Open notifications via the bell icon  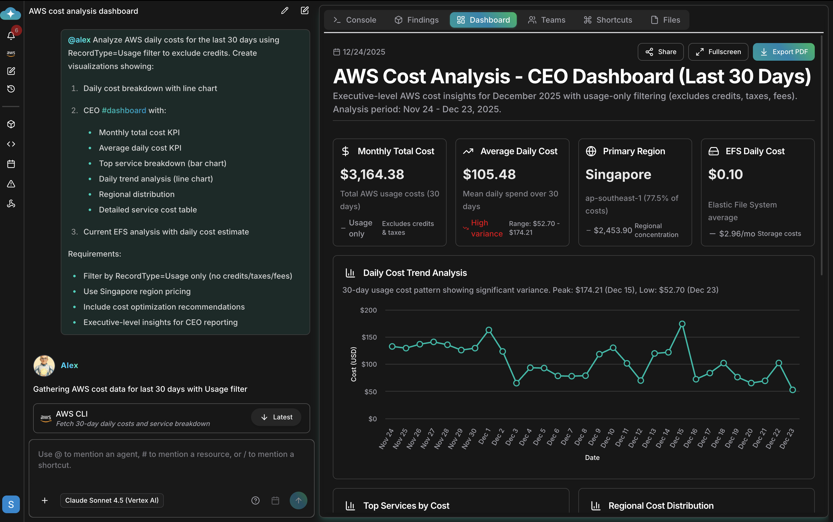point(11,36)
